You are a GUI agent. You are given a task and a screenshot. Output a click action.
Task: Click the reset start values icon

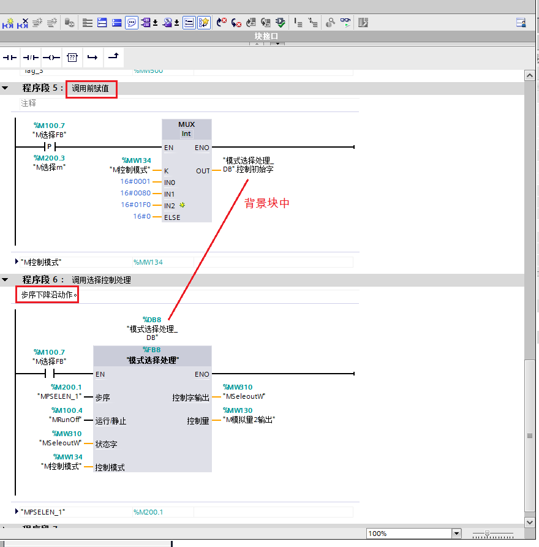click(x=69, y=23)
